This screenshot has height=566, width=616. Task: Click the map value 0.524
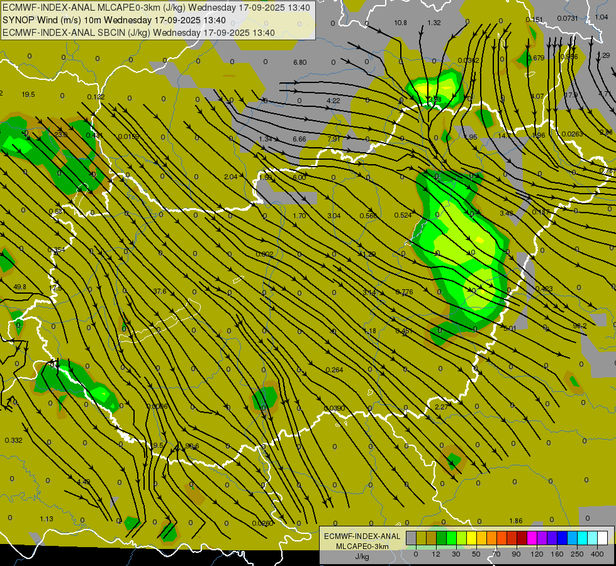pyautogui.click(x=403, y=215)
